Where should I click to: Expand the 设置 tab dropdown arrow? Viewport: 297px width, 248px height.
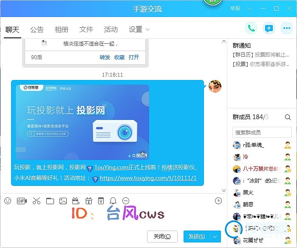click(147, 30)
